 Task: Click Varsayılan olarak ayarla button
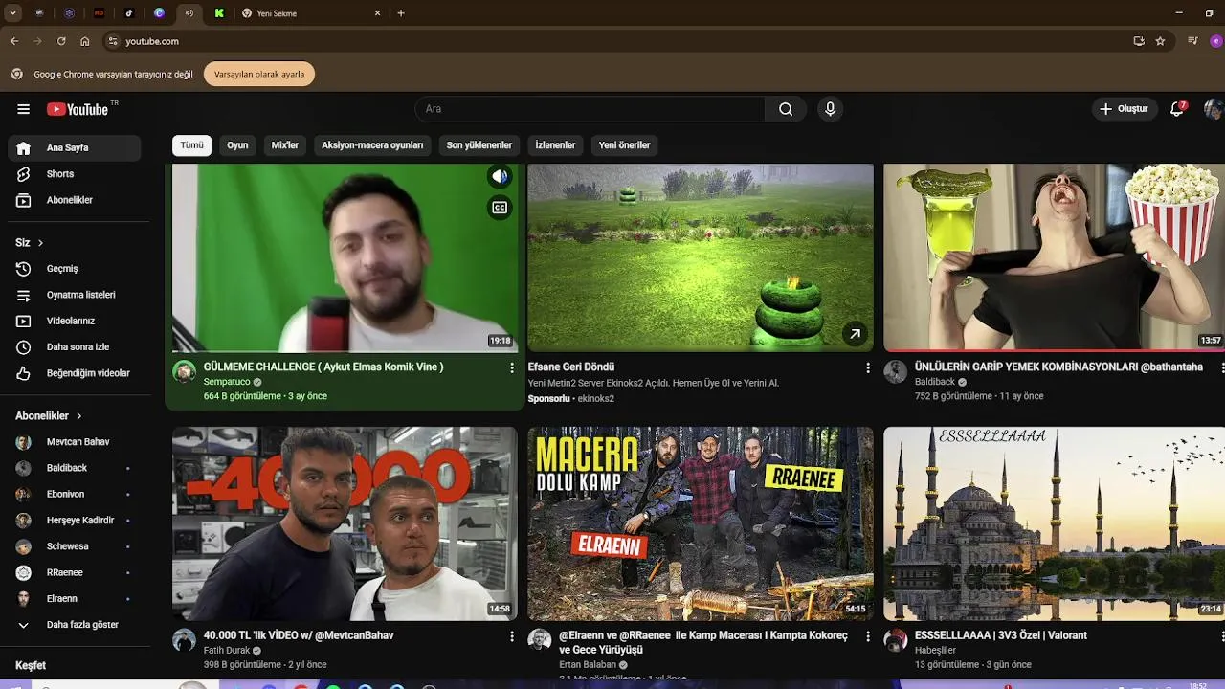tap(259, 74)
